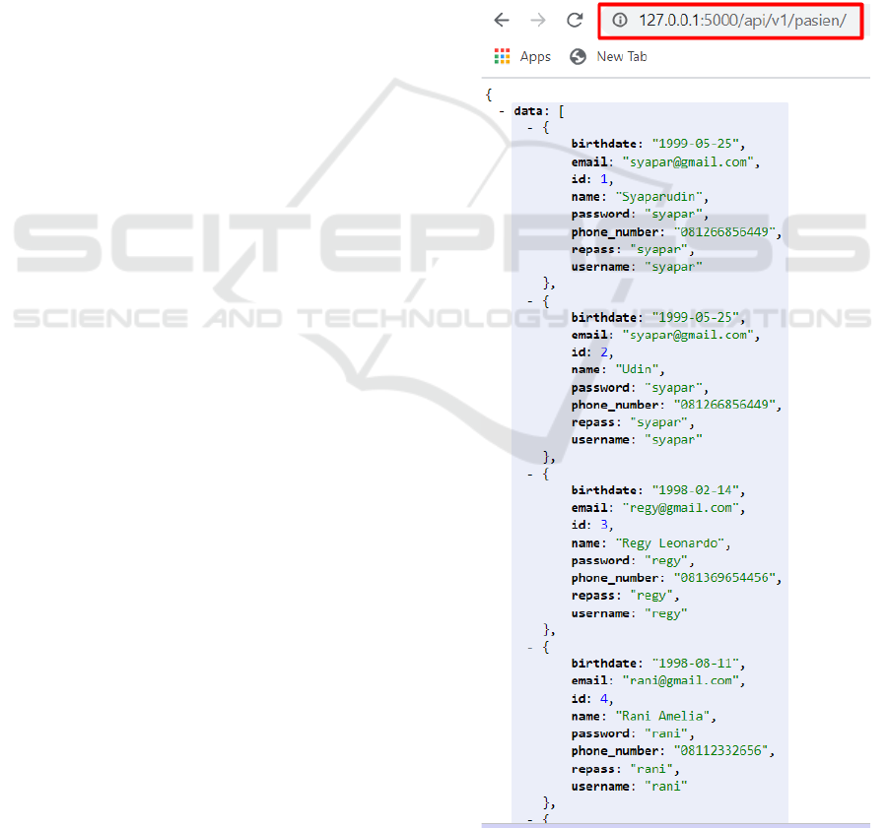Collapse the data array

(x=503, y=111)
